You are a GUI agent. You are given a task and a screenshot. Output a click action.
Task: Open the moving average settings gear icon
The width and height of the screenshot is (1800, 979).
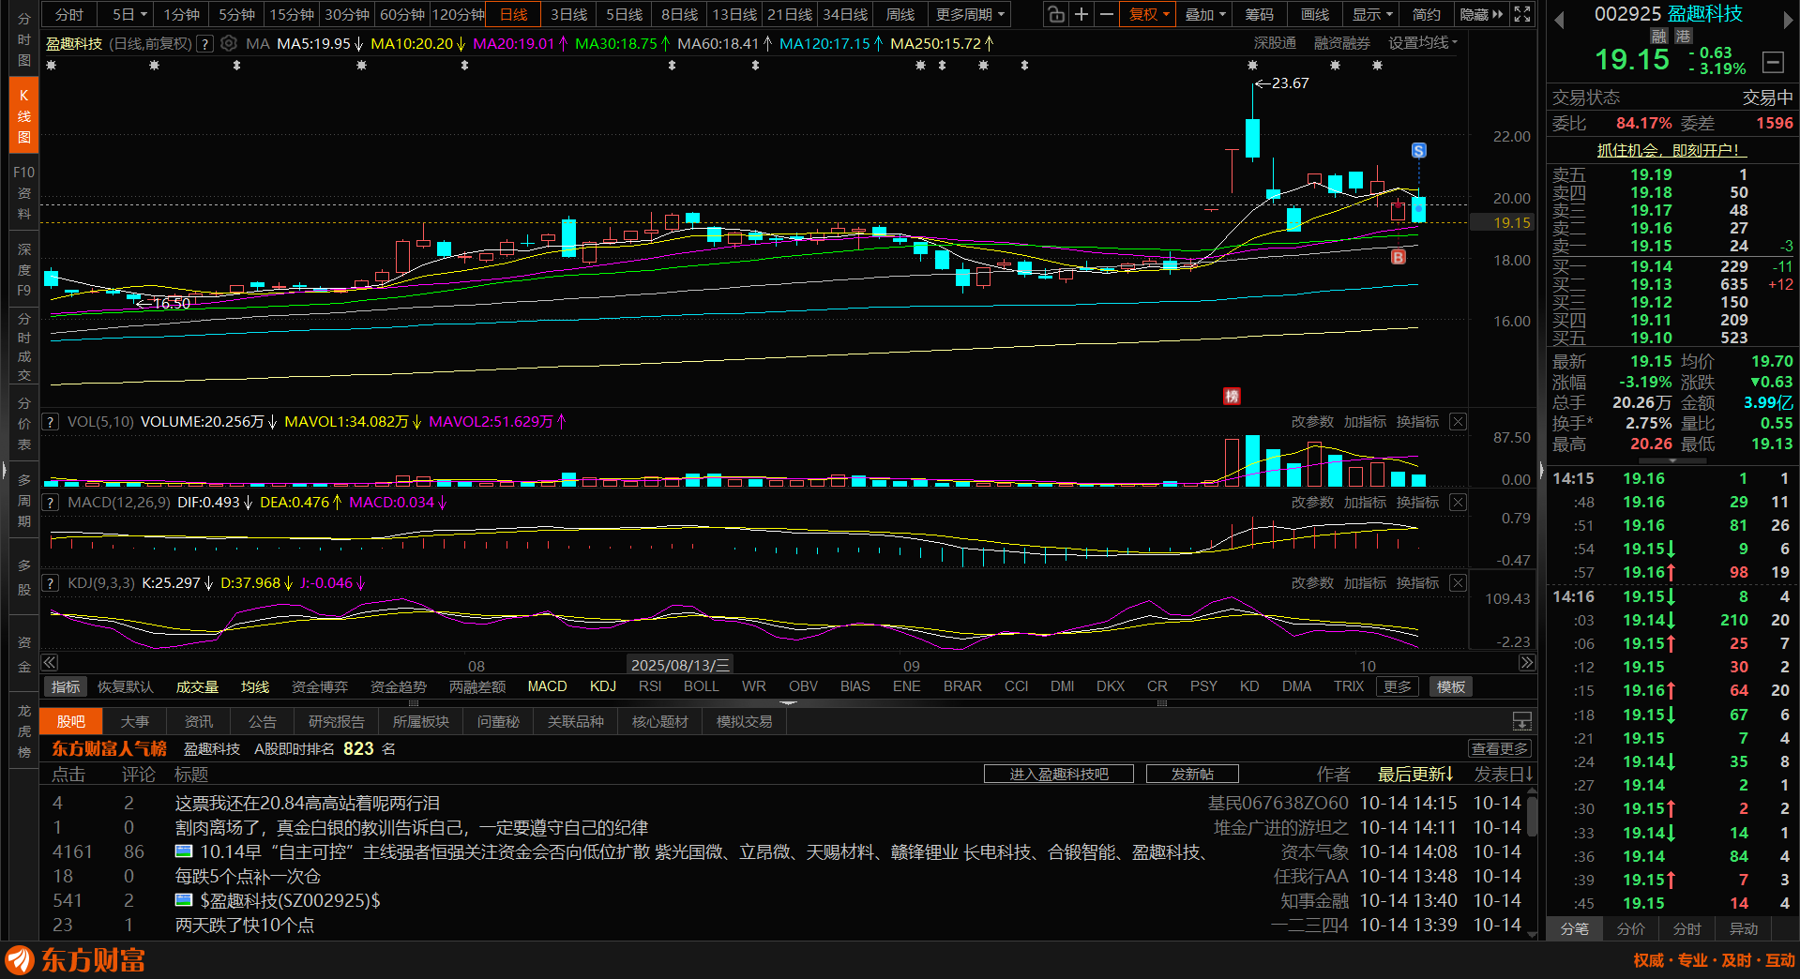click(229, 44)
